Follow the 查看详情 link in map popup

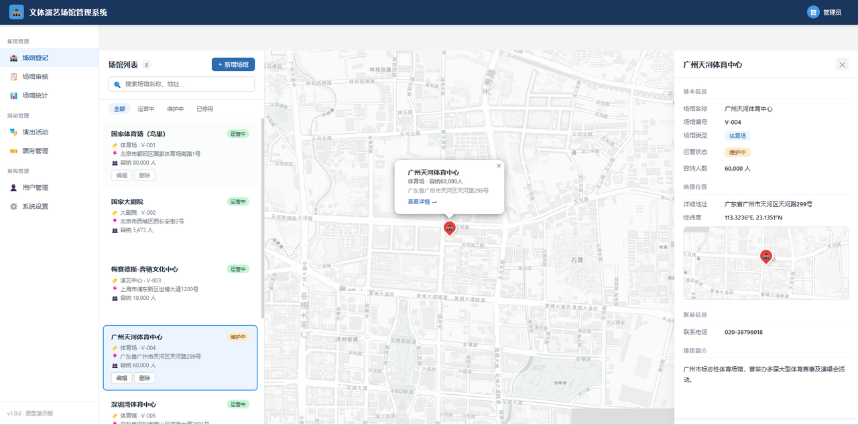coord(422,201)
